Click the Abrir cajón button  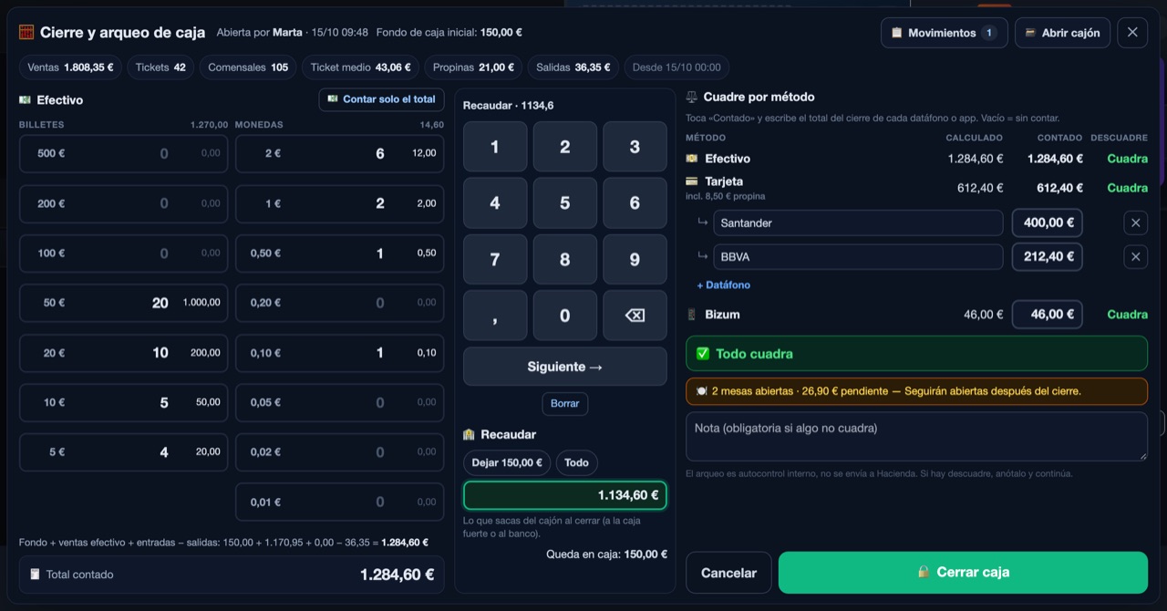1062,33
